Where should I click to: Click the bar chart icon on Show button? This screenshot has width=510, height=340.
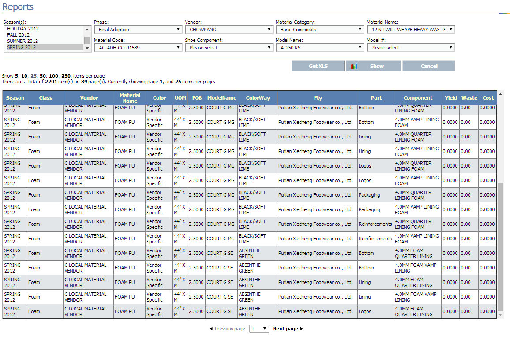354,66
